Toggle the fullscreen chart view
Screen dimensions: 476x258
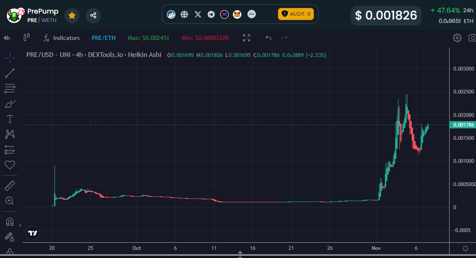tap(246, 38)
